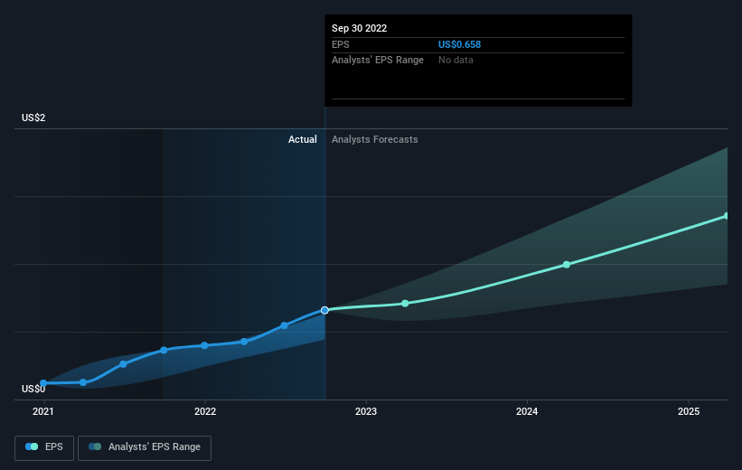This screenshot has height=470, width=742.
Task: Click the 'Sep 30 2022' tooltip date header
Action: pyautogui.click(x=360, y=28)
